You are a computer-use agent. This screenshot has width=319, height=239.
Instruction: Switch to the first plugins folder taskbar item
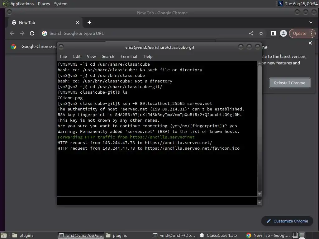pyautogui.click(x=23, y=235)
